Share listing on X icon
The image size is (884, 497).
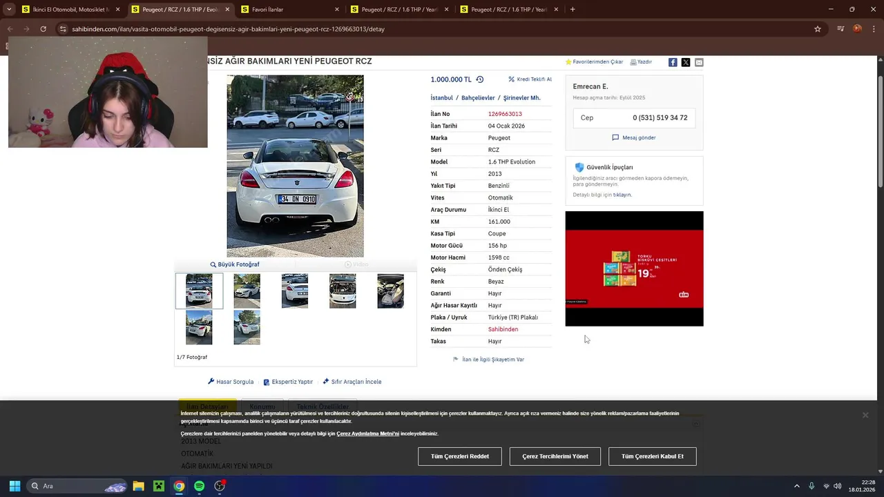[x=686, y=62]
